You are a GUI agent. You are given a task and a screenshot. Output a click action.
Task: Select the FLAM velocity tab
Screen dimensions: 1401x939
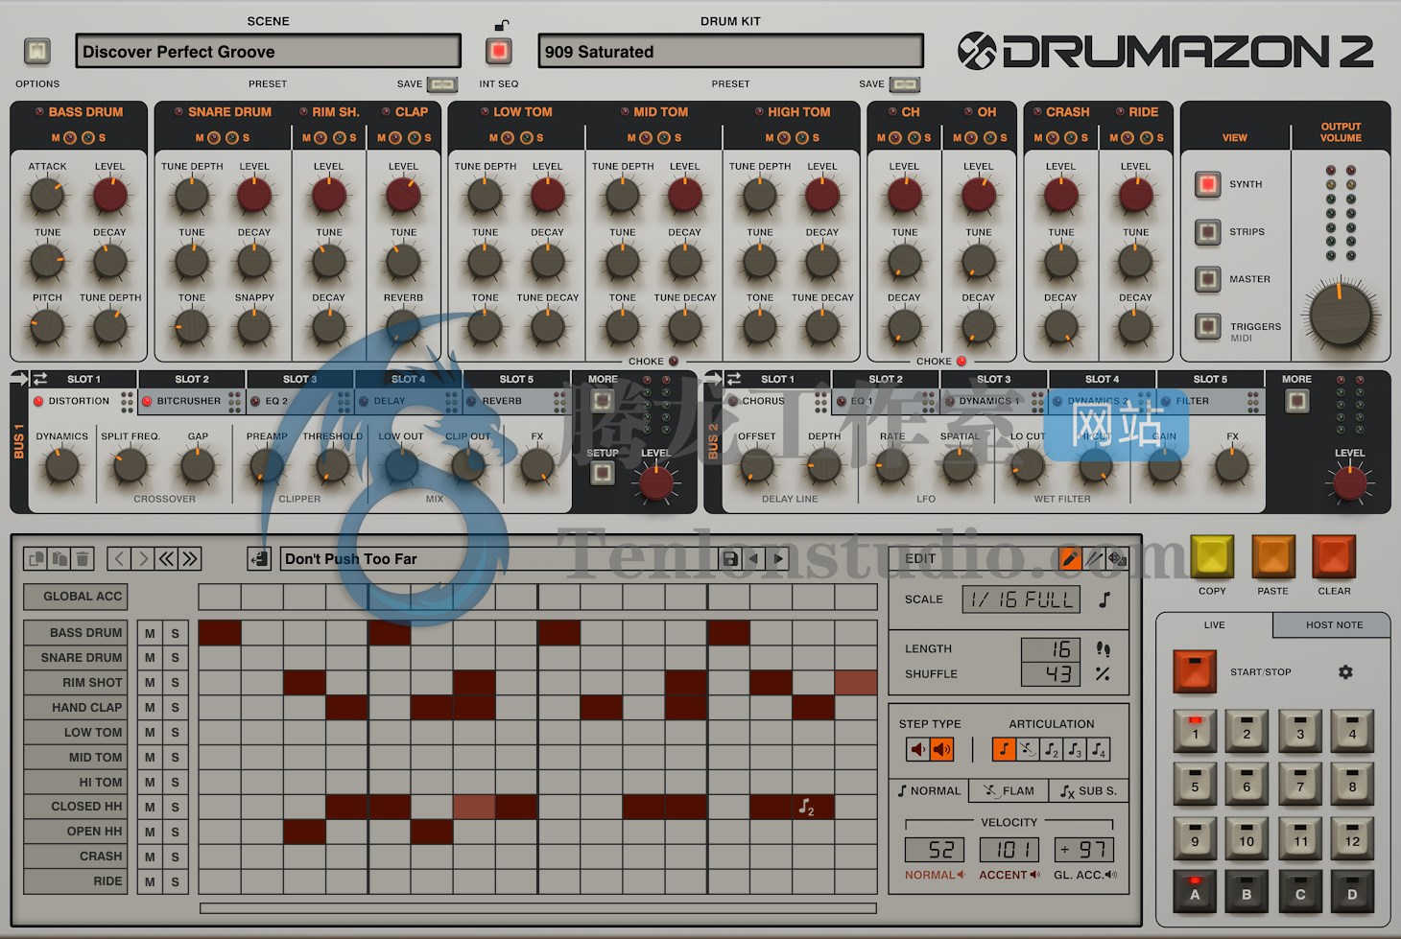tap(1009, 791)
